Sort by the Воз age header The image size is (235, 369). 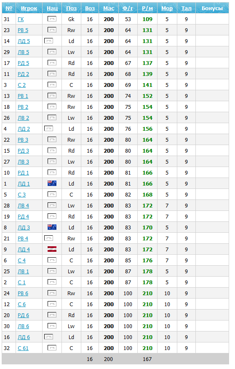point(90,8)
